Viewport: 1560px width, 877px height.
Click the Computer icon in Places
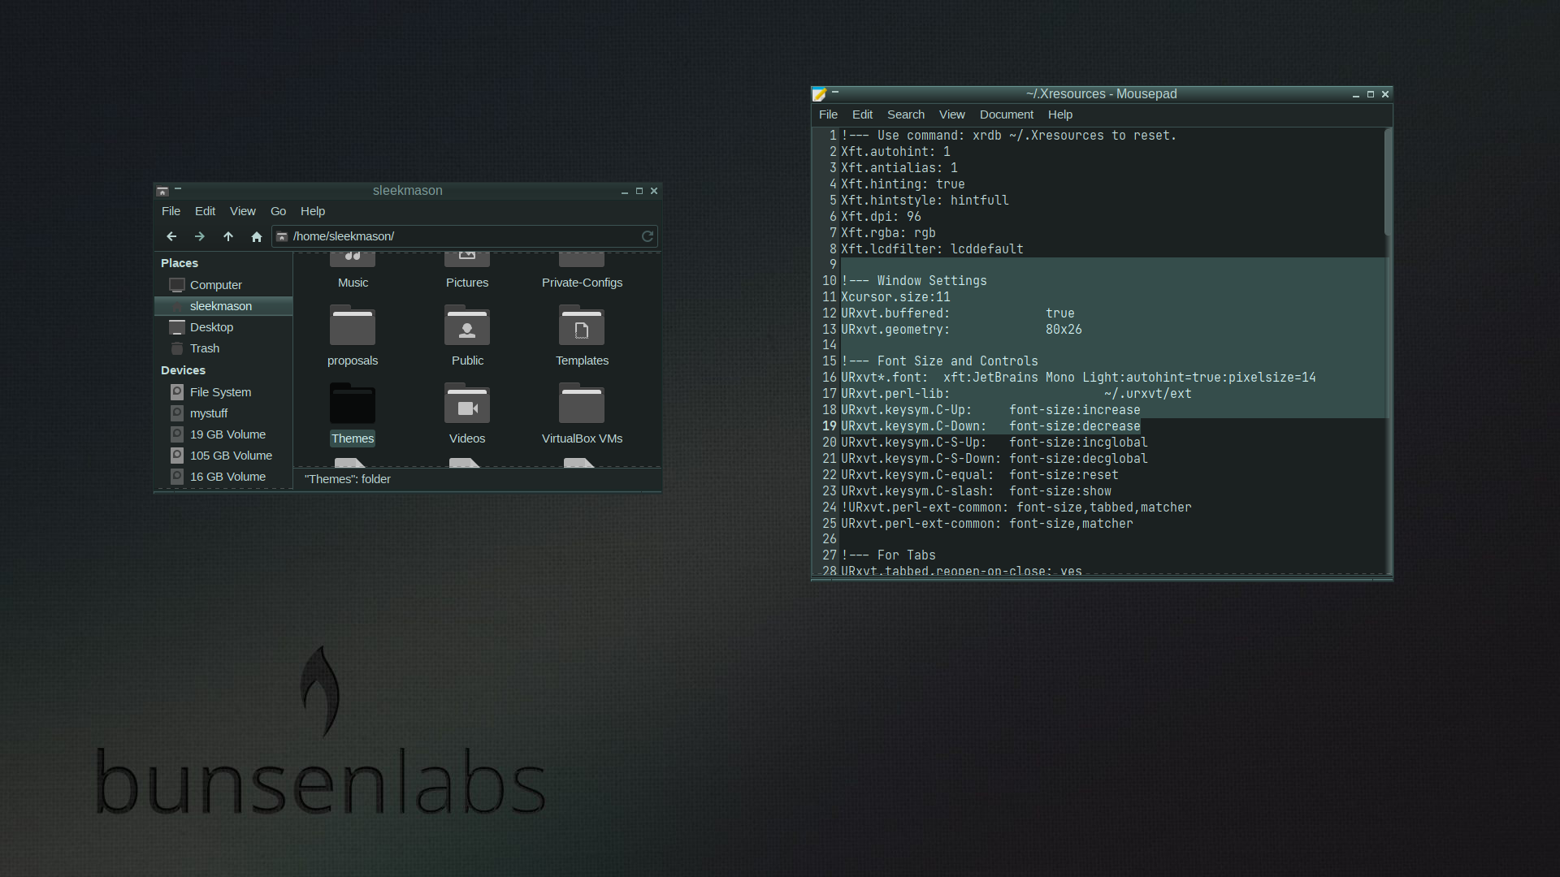pos(177,285)
